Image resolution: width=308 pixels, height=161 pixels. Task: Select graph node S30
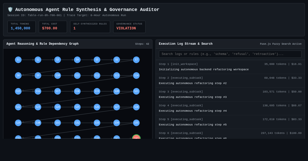pyautogui.click(x=38, y=123)
